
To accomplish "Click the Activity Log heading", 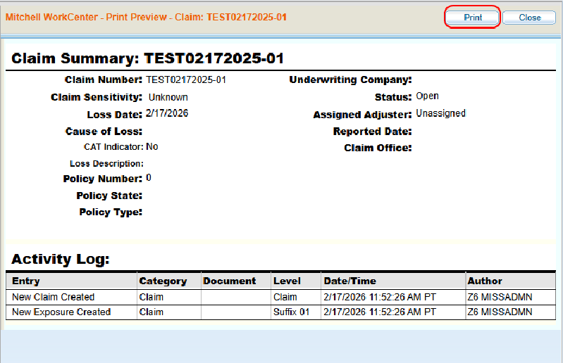I will point(61,259).
